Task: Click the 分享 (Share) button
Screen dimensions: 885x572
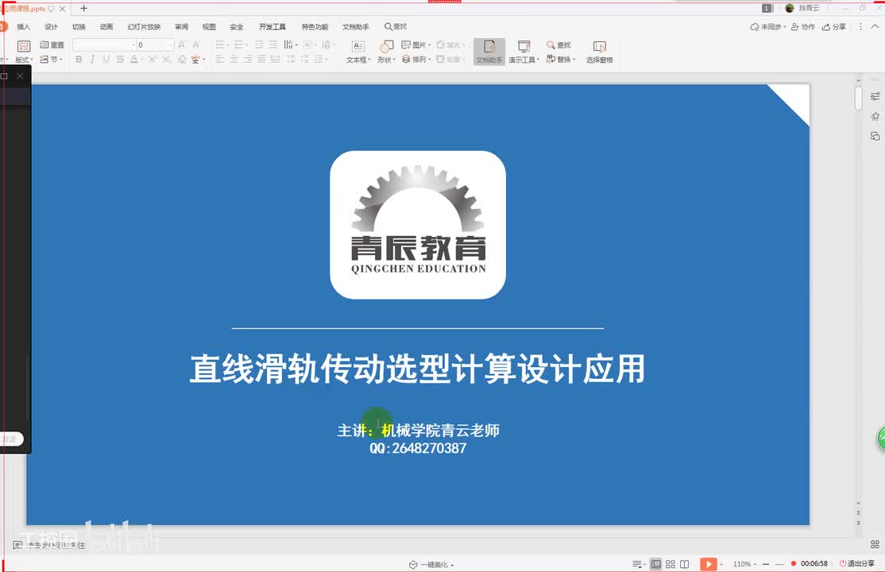Action: (x=834, y=26)
